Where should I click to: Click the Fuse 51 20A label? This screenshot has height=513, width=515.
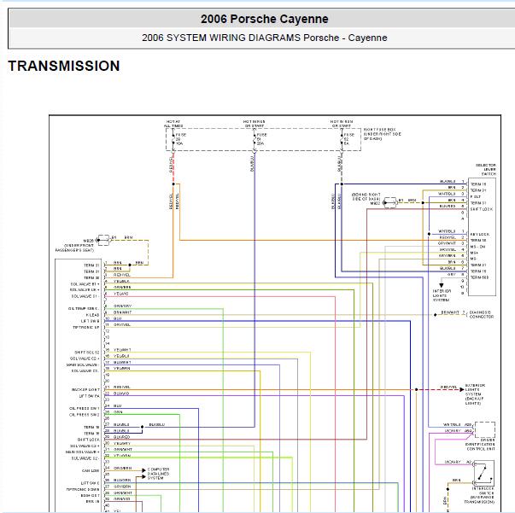click(261, 139)
